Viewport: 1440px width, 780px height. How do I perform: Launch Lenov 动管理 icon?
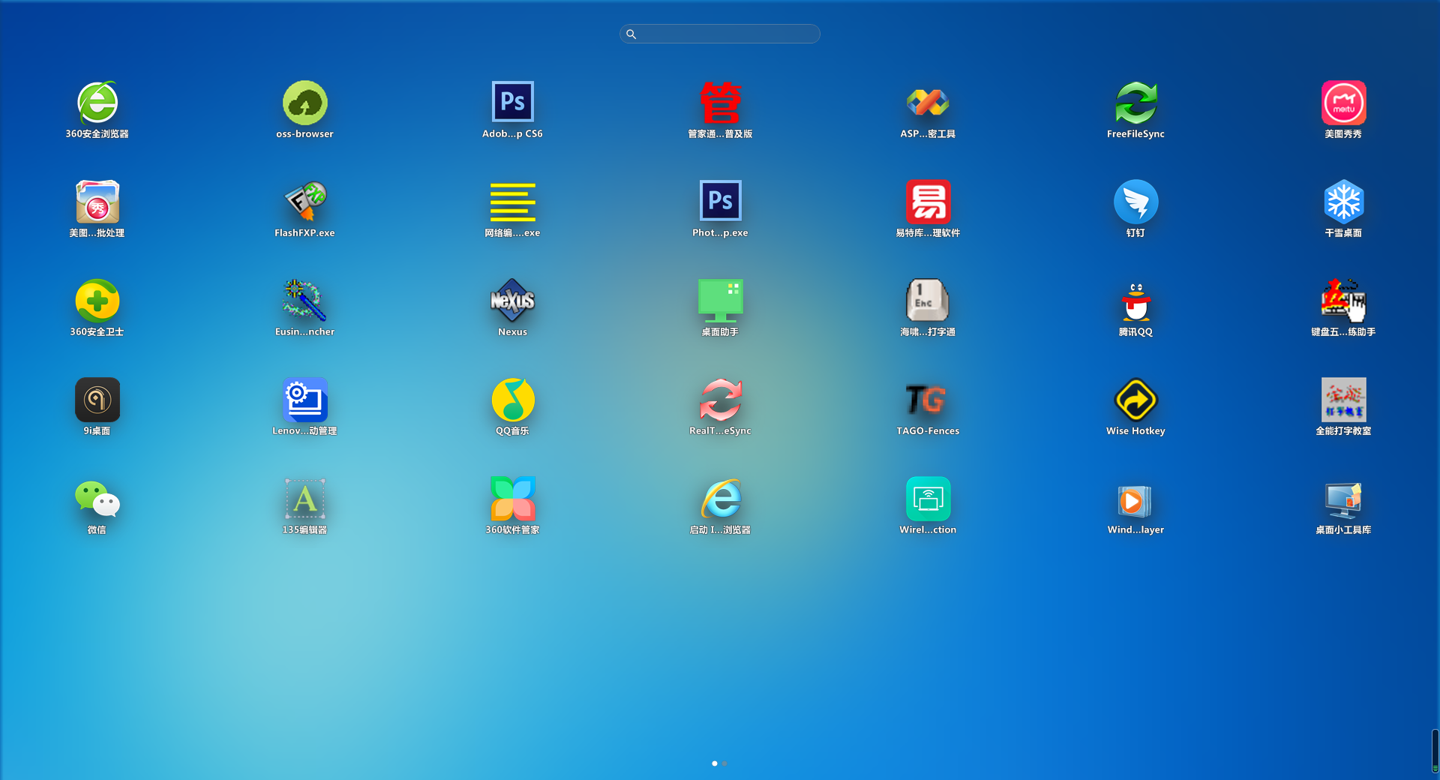point(305,400)
